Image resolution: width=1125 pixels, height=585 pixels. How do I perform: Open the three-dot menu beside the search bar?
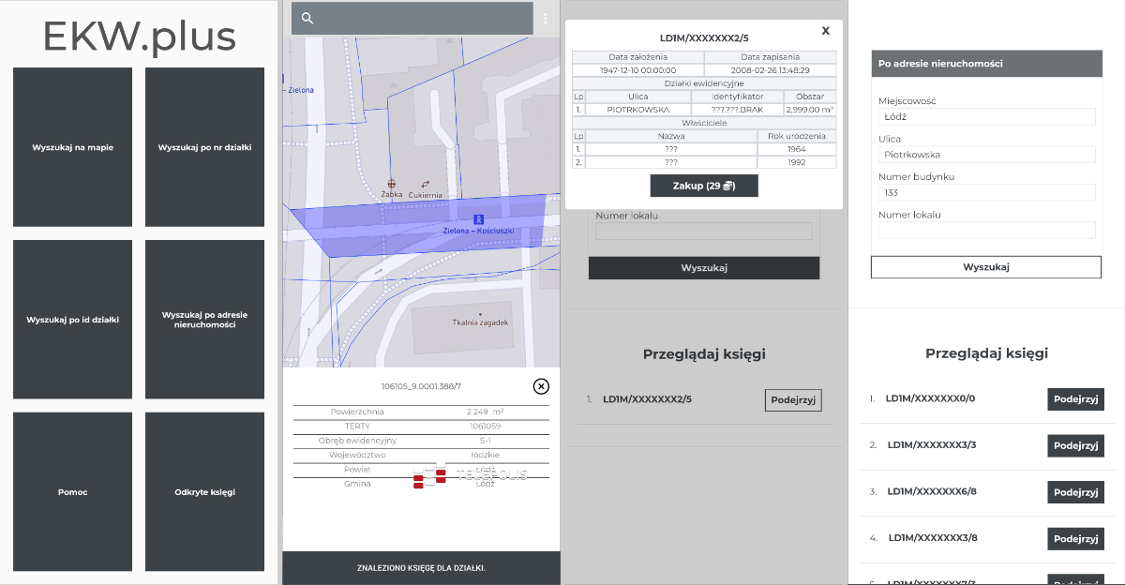[545, 19]
